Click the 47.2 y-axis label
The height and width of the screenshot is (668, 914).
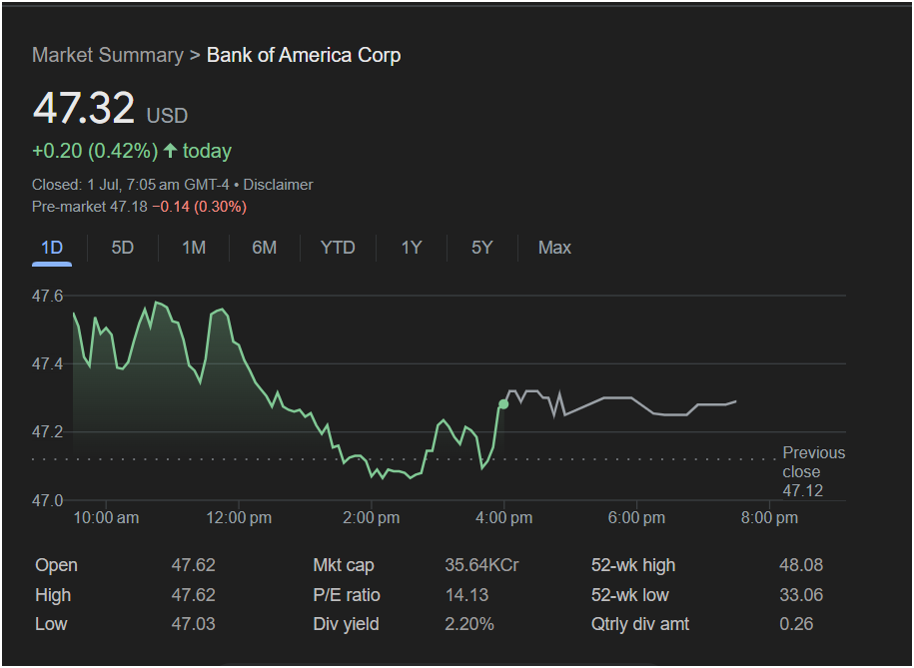tap(47, 432)
